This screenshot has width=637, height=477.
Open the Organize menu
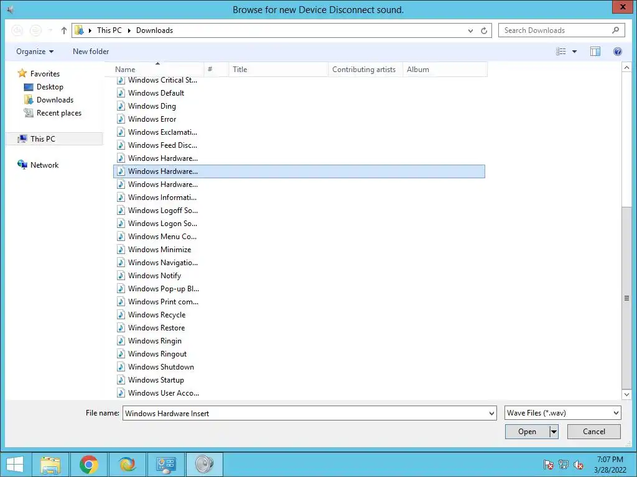coord(35,52)
